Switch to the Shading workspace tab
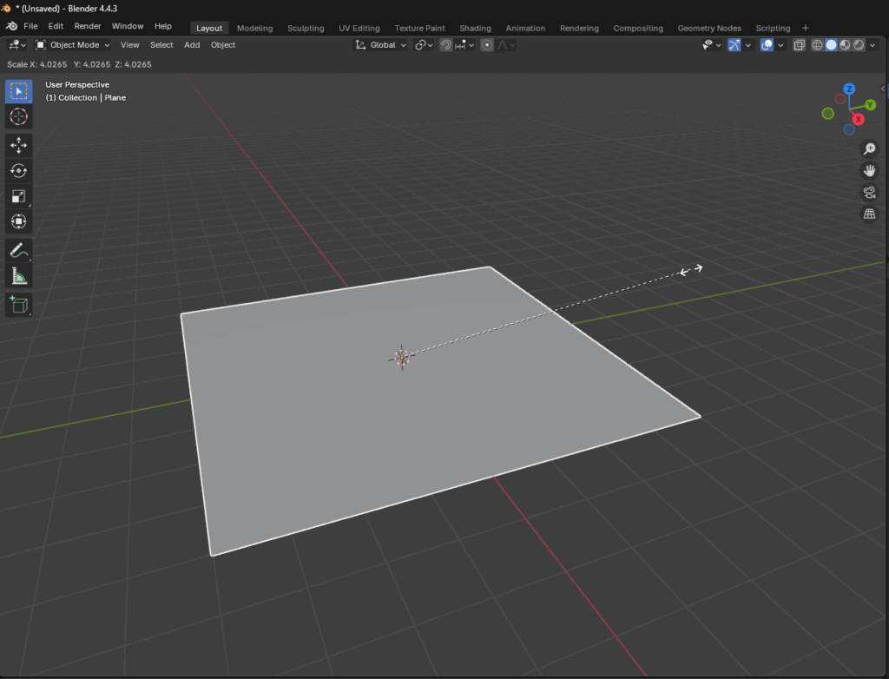 [x=475, y=29]
